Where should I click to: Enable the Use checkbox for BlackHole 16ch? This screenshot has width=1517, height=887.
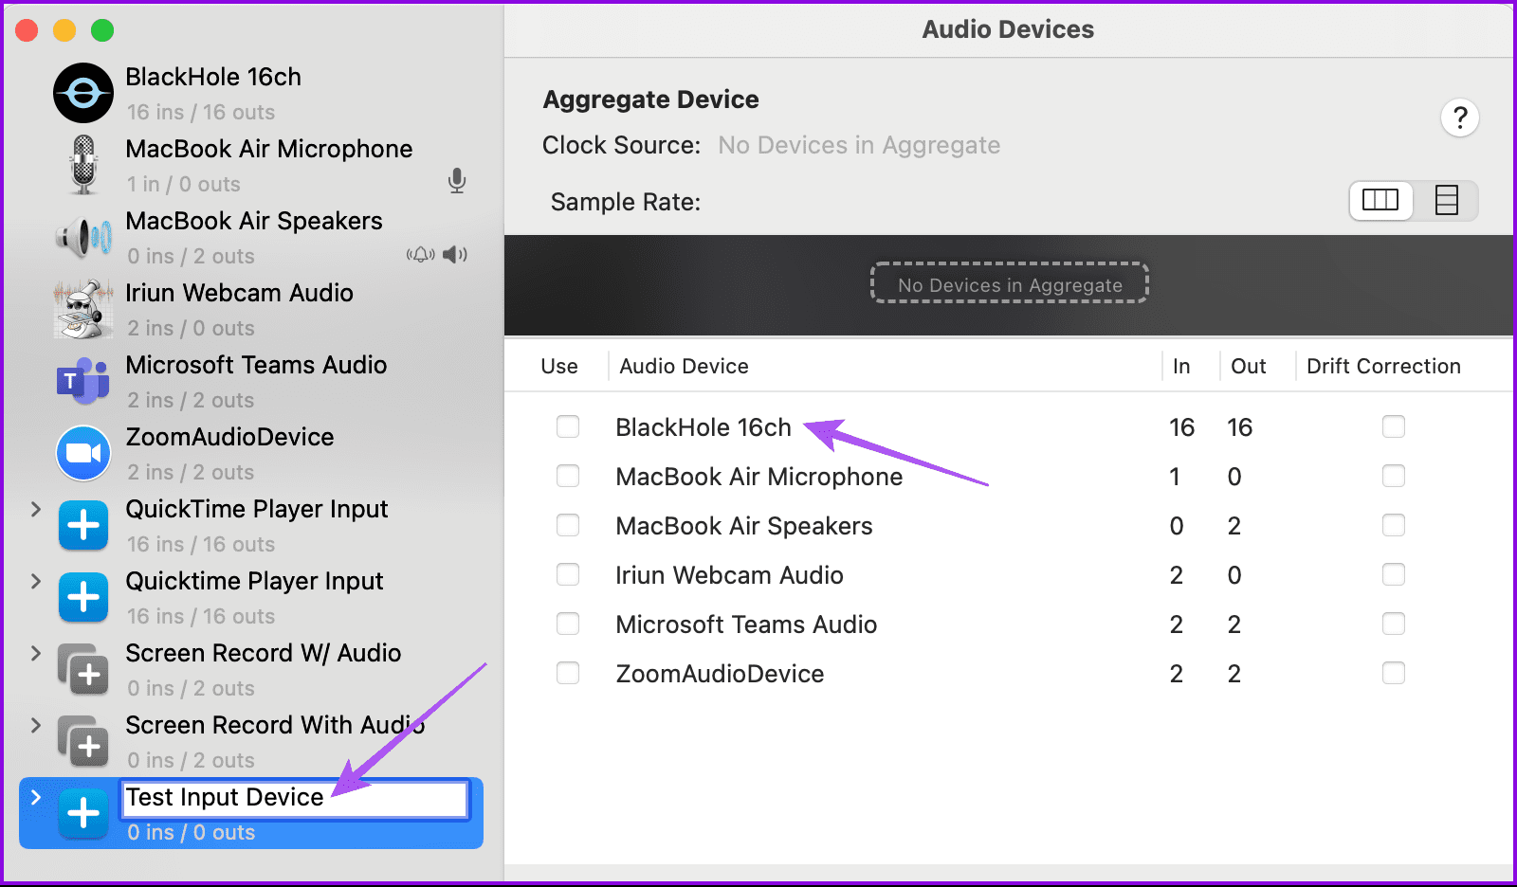click(x=568, y=426)
